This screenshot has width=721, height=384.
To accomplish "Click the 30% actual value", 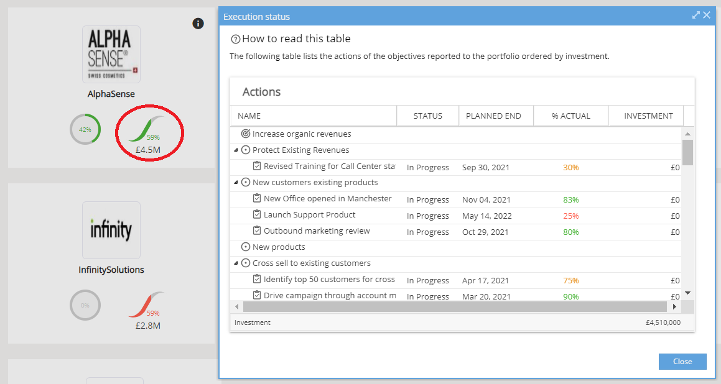I will (x=570, y=168).
